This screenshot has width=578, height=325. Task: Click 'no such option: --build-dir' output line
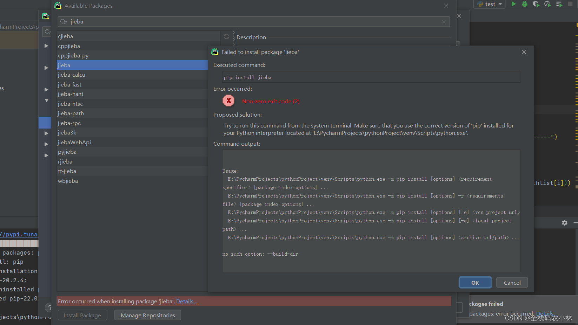tap(260, 254)
